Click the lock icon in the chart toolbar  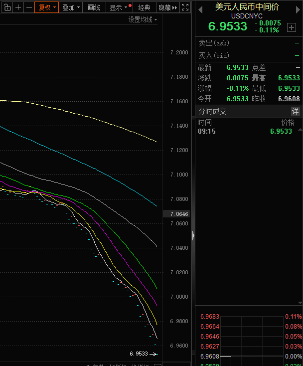click(x=7, y=7)
